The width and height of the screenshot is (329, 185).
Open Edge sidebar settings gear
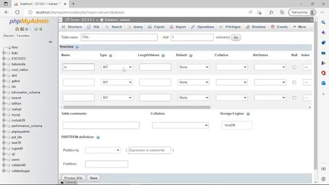coord(323,179)
